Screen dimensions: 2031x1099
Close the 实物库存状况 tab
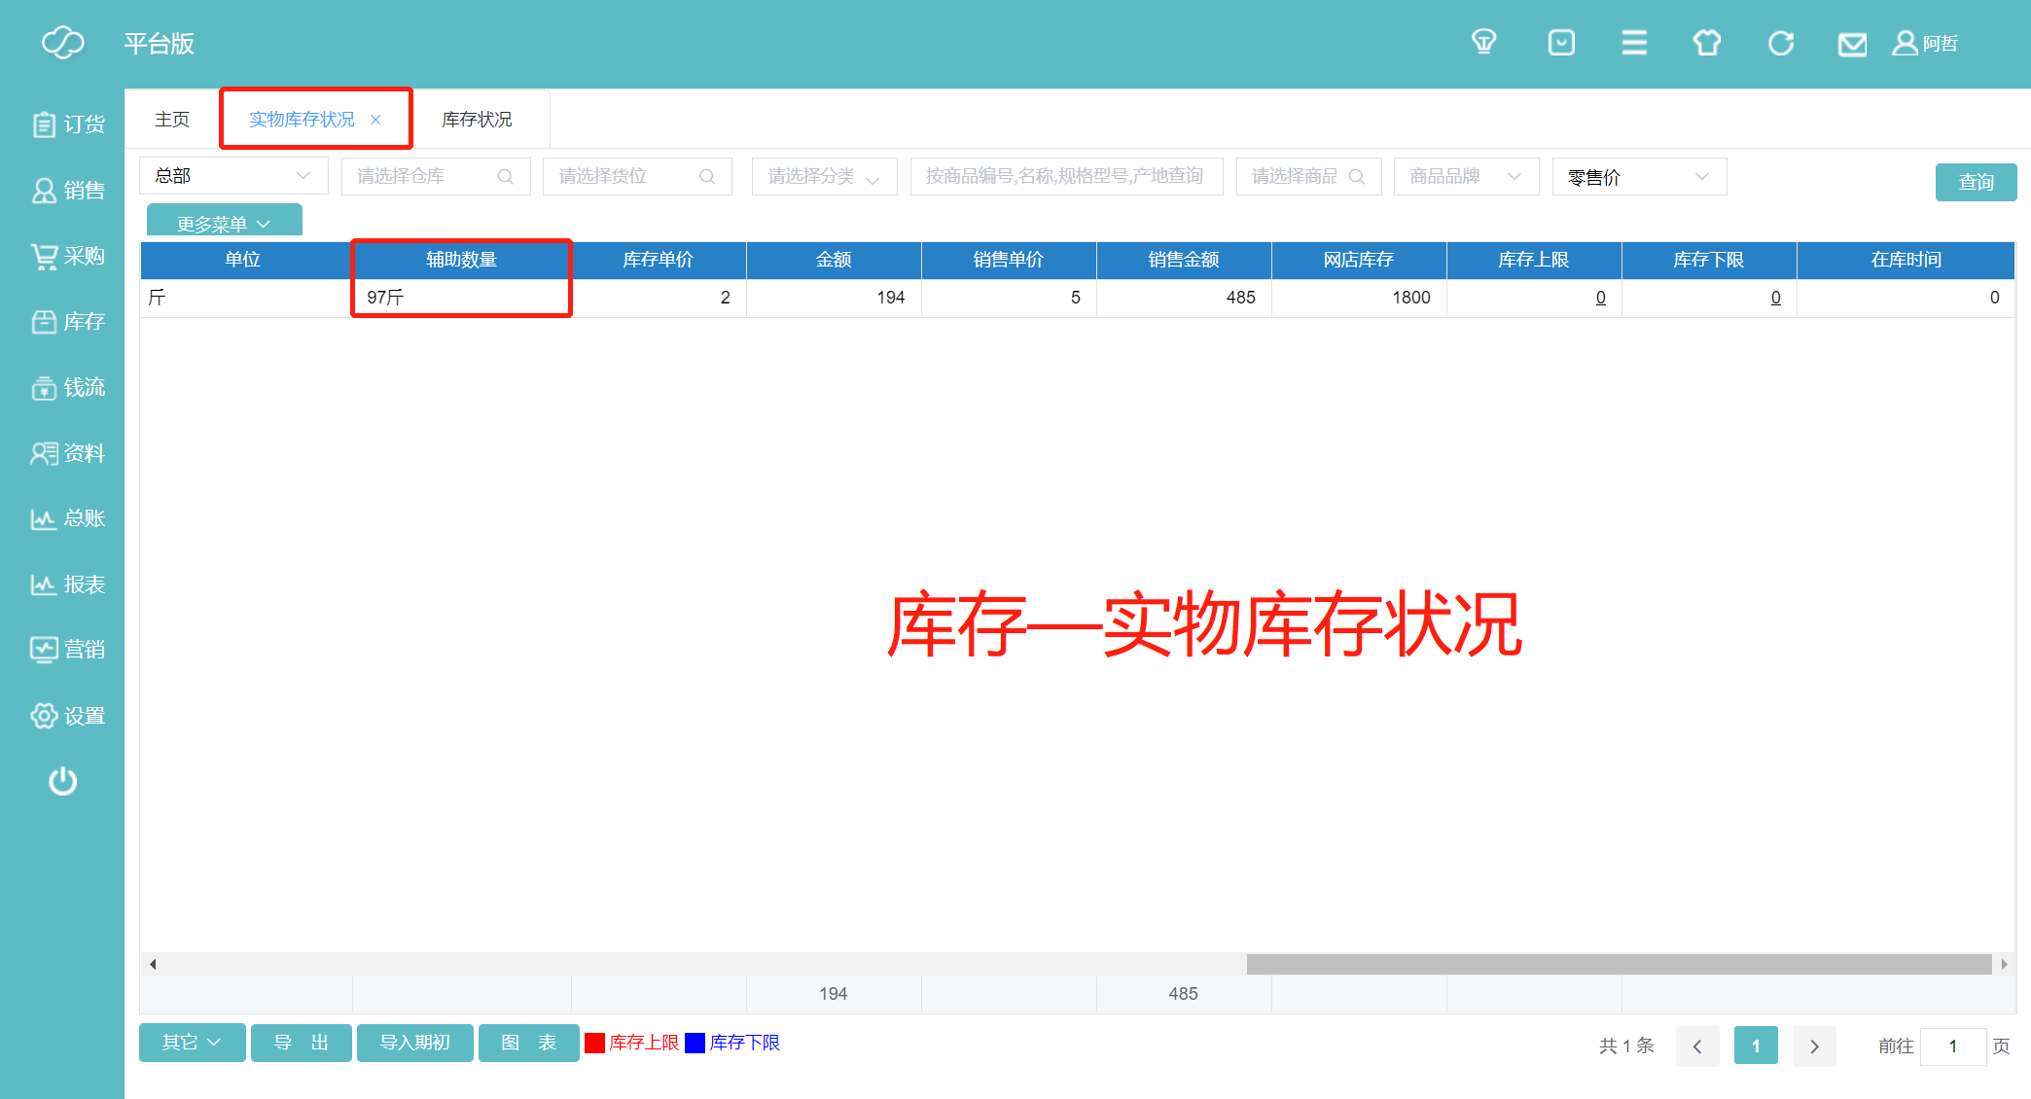(375, 120)
